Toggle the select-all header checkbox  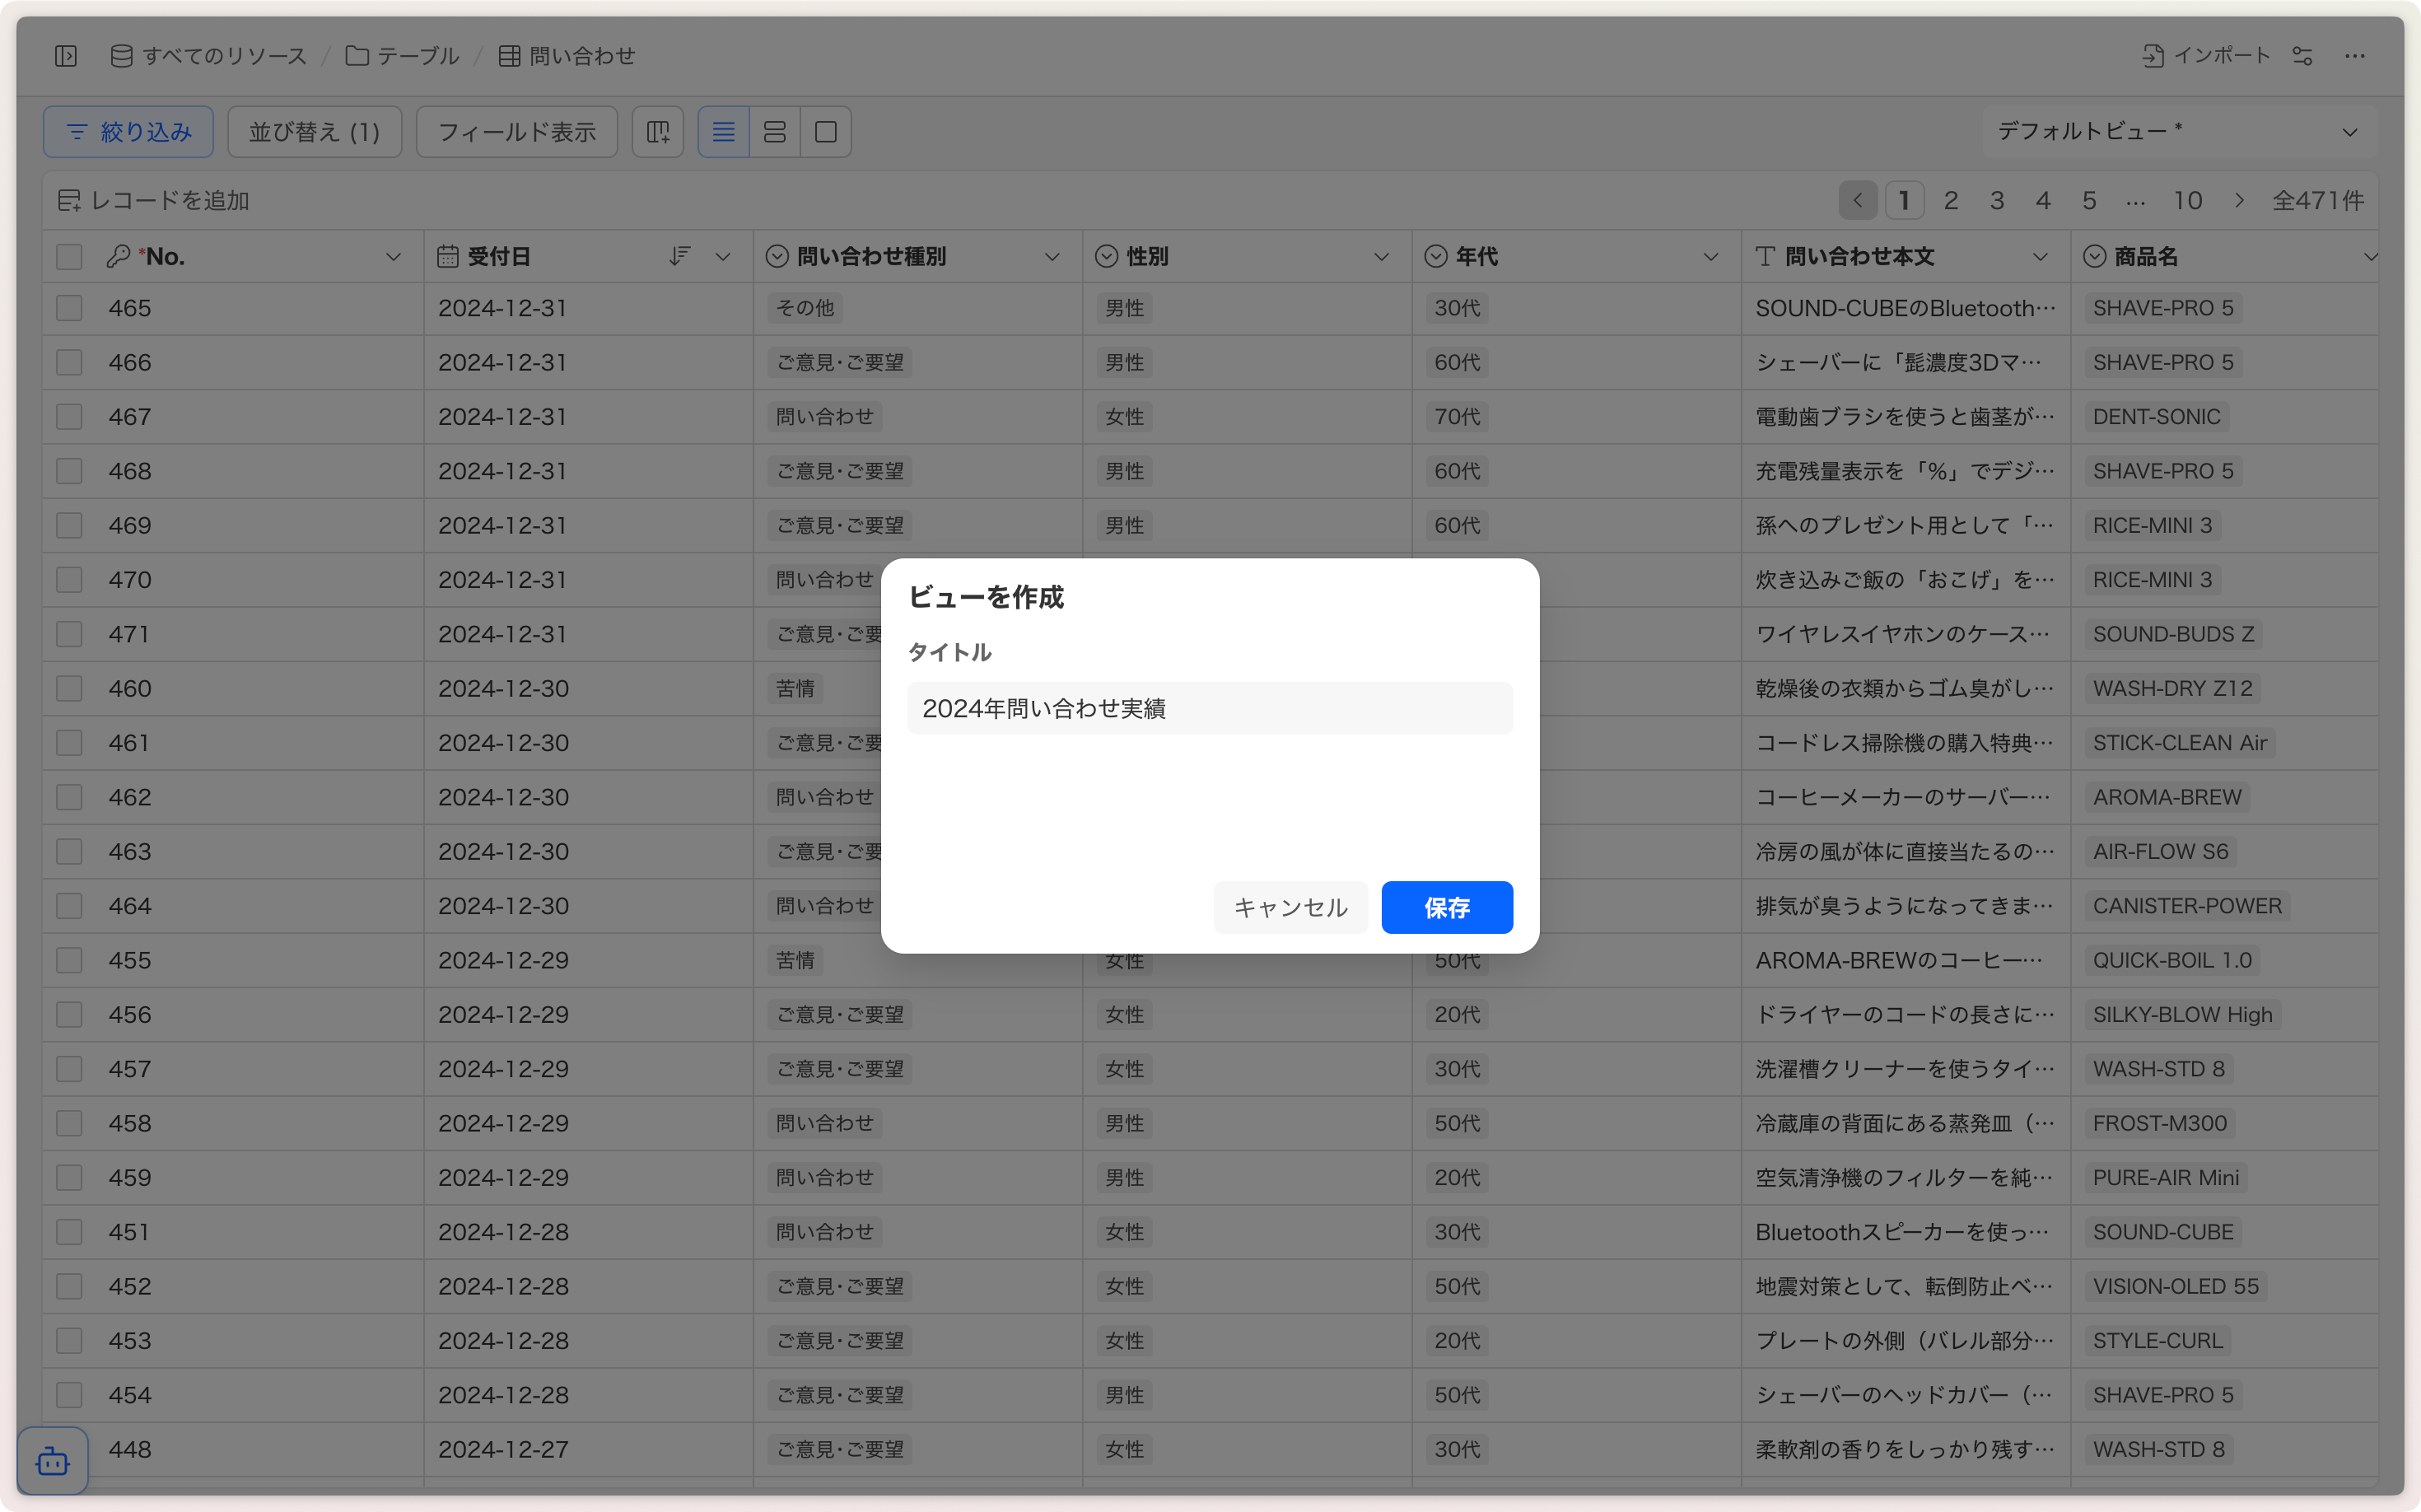tap(69, 257)
